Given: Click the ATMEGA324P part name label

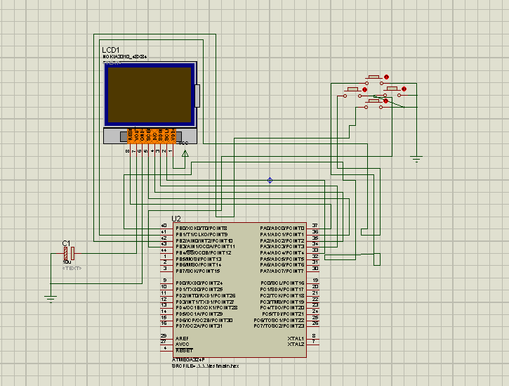Looking at the screenshot, I should pos(188,360).
